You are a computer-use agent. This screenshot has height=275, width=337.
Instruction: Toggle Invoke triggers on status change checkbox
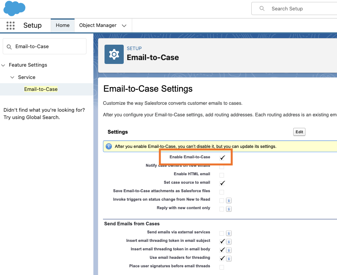point(222,201)
